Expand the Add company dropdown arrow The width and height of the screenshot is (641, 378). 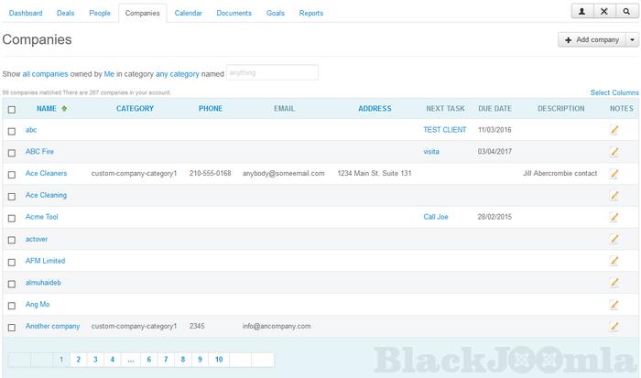(x=632, y=40)
